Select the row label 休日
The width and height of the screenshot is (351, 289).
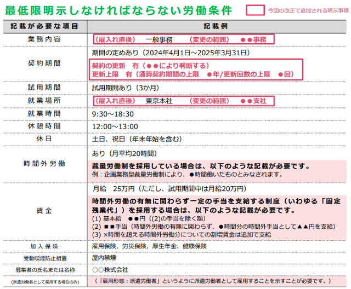pyautogui.click(x=44, y=138)
